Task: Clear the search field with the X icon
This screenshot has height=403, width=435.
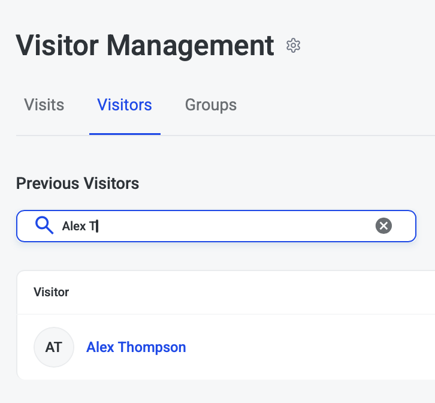Action: tap(383, 225)
